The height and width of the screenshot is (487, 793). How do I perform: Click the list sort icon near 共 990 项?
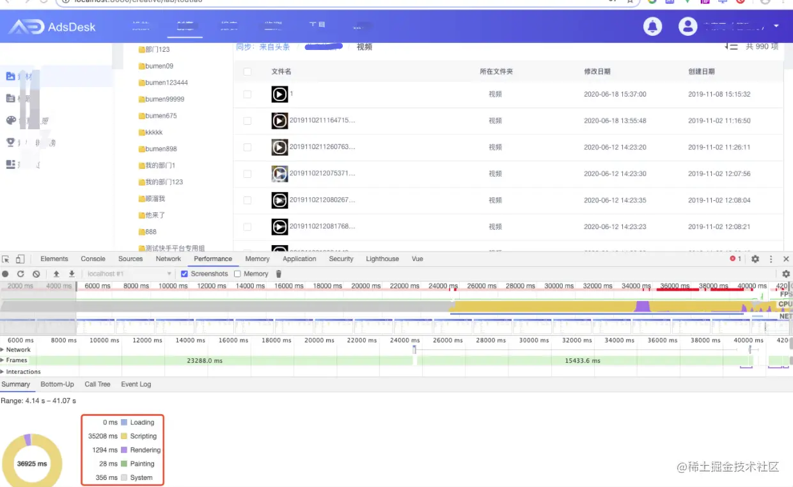pyautogui.click(x=732, y=46)
